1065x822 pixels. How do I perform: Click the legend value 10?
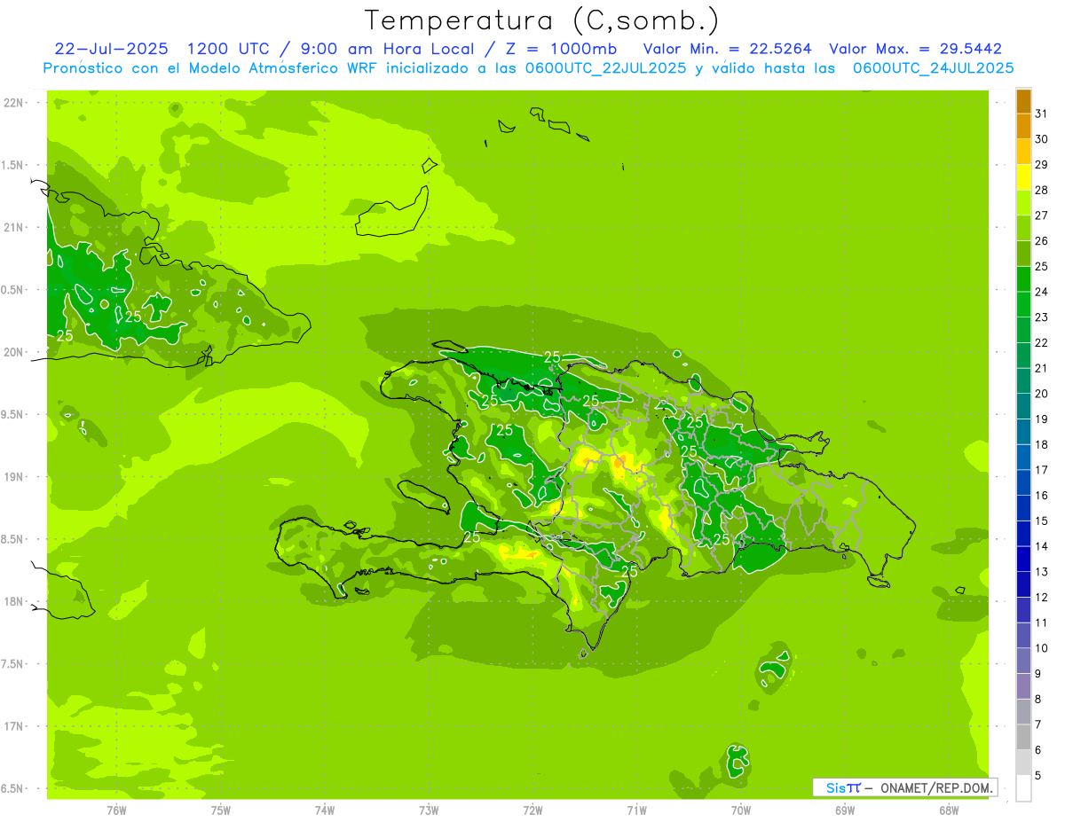click(1041, 648)
